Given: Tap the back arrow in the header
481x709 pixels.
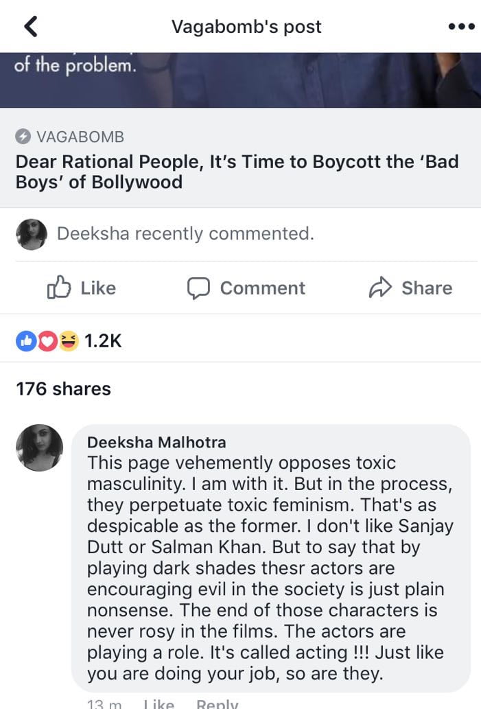Looking at the screenshot, I should [30, 27].
